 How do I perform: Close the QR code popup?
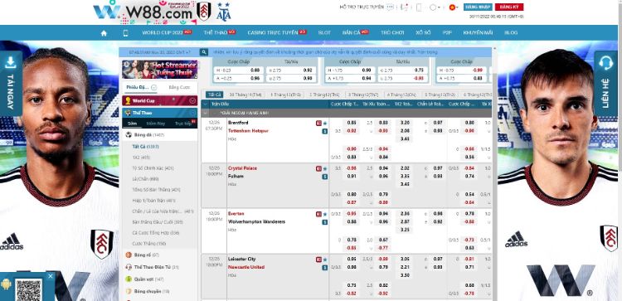(x=51, y=276)
